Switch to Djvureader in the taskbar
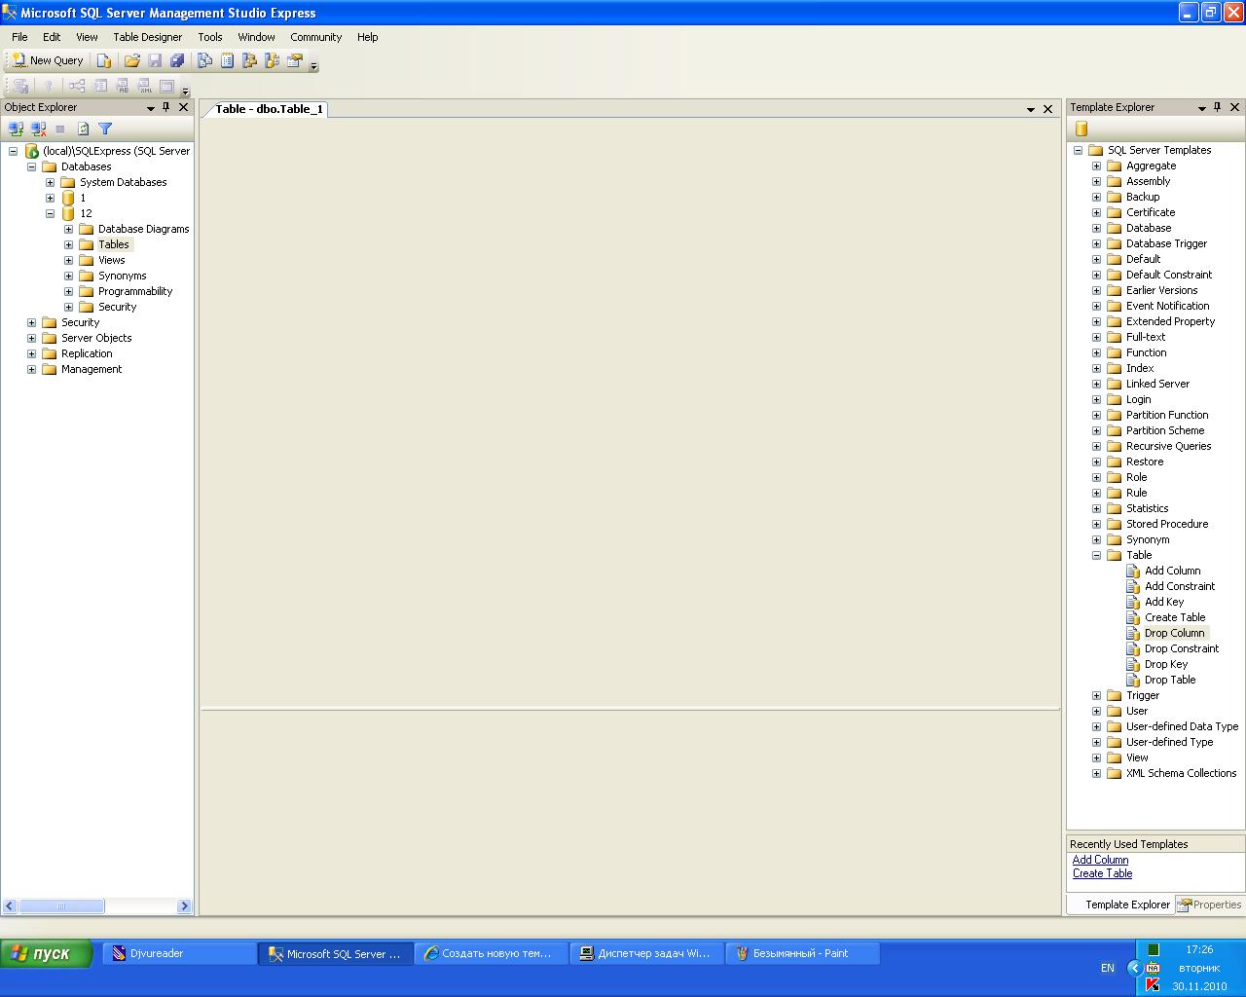Screen dimensions: 1246x997 [x=179, y=954]
